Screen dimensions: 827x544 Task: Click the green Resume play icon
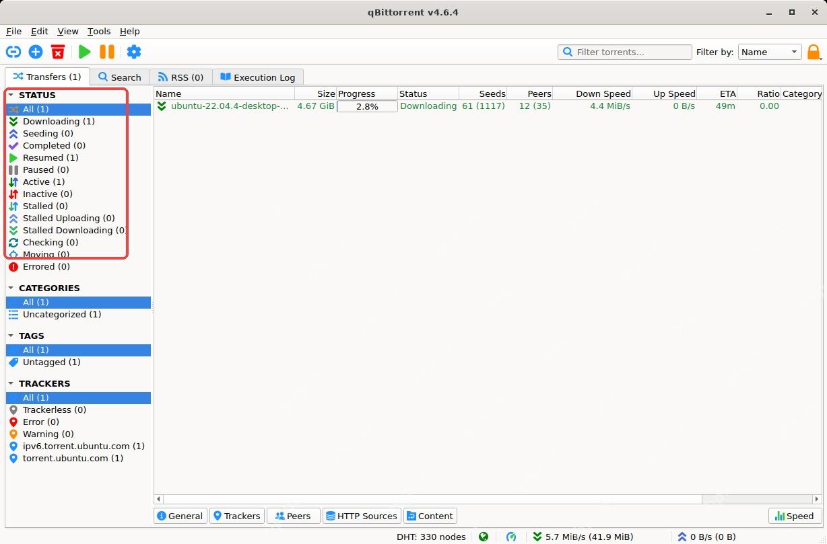[85, 52]
